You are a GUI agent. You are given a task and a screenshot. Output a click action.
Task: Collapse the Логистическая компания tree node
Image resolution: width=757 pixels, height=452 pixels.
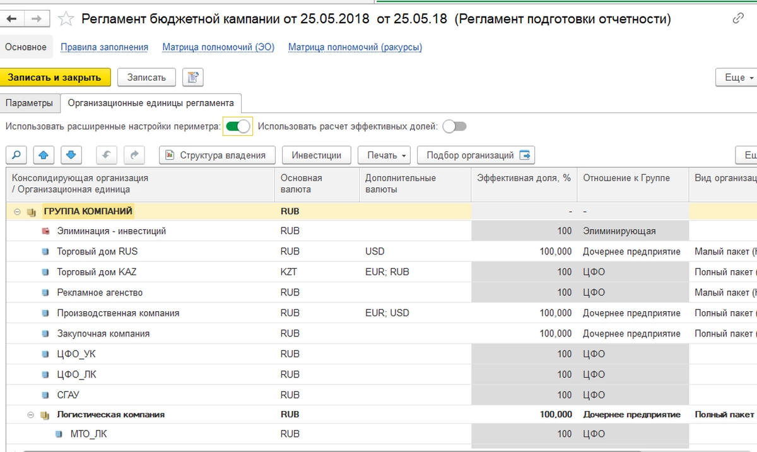tap(30, 415)
